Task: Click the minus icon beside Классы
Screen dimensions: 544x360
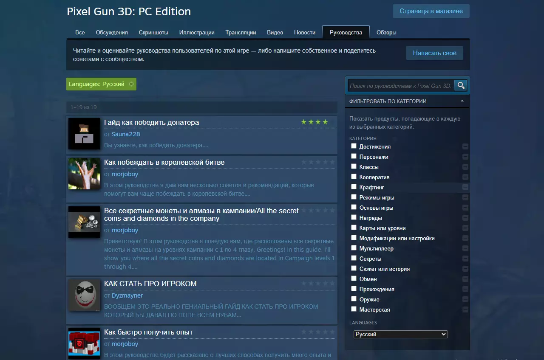Action: 465,167
